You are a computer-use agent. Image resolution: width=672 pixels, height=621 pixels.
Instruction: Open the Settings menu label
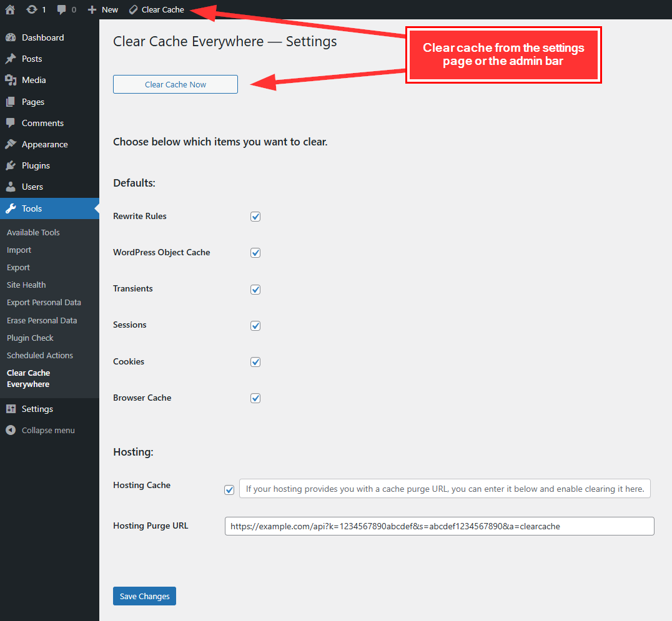coord(37,409)
